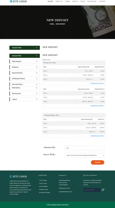Click the Amount ($) input field
Viewport: 115px width, 208px height.
click(84, 148)
